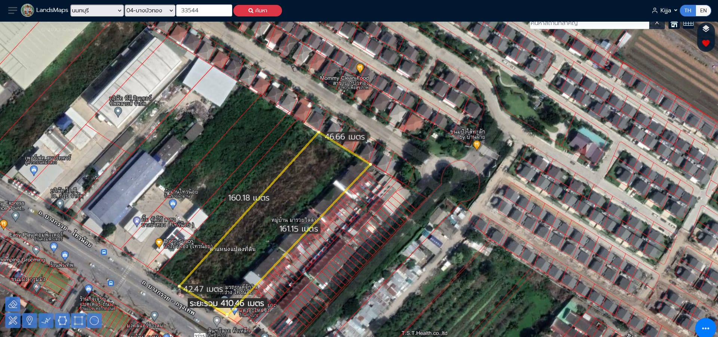Select the eraser tool

point(13,305)
